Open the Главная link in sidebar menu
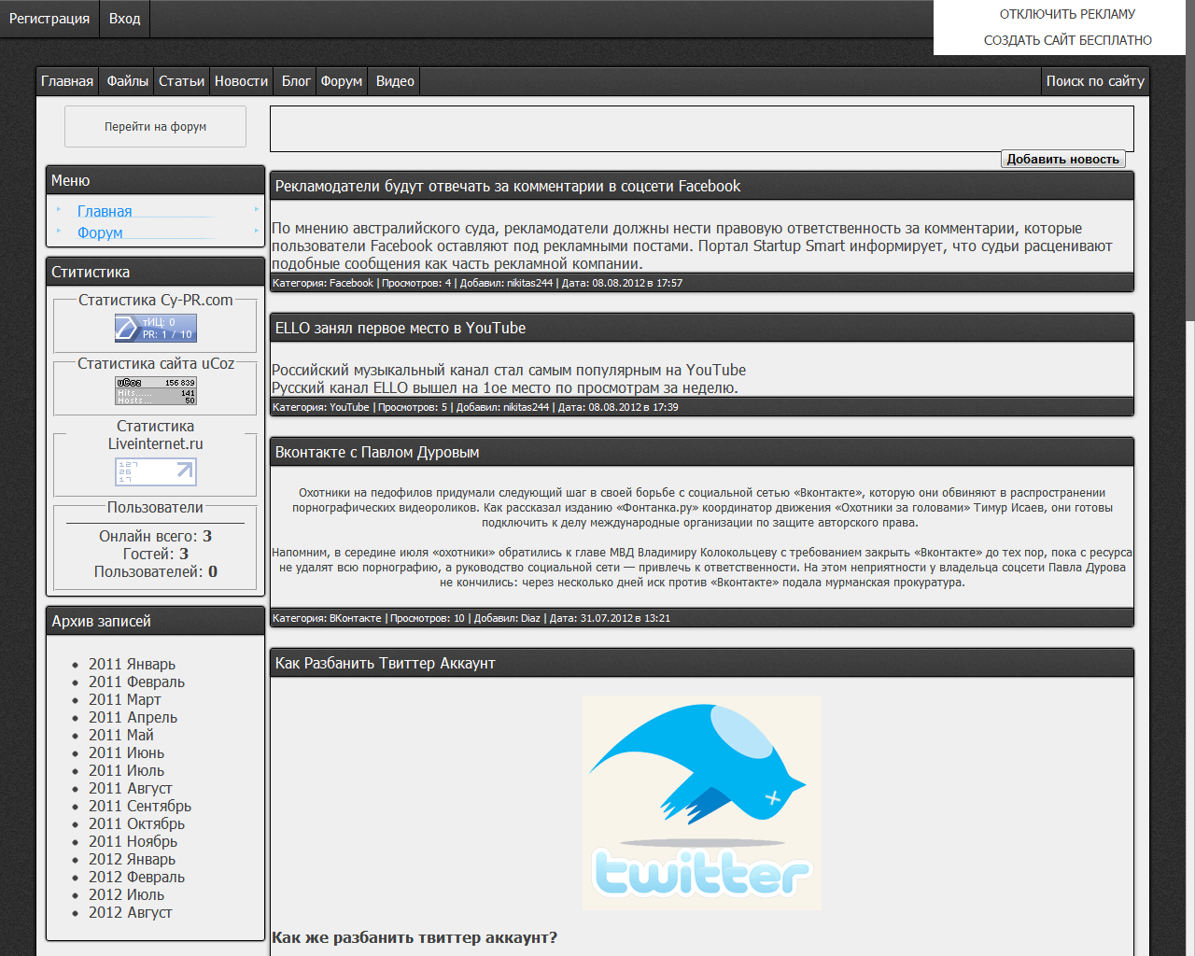The height and width of the screenshot is (956, 1195). [105, 212]
